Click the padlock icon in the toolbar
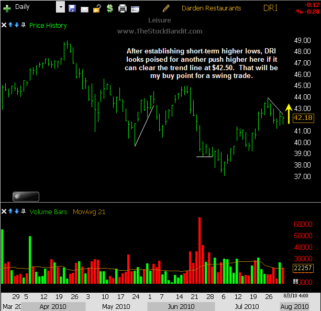The image size is (321, 311). [x=96, y=8]
